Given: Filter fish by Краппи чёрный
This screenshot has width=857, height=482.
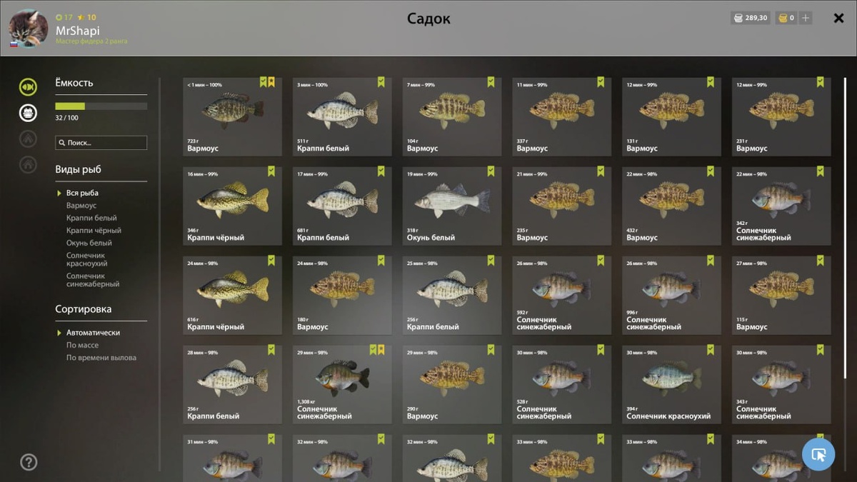Looking at the screenshot, I should point(94,231).
